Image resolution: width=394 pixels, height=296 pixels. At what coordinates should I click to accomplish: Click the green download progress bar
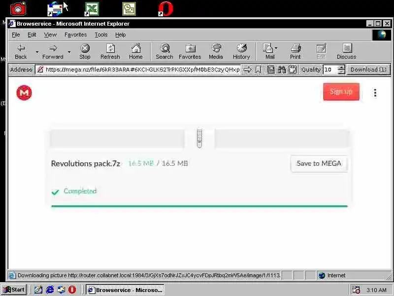pos(199,206)
